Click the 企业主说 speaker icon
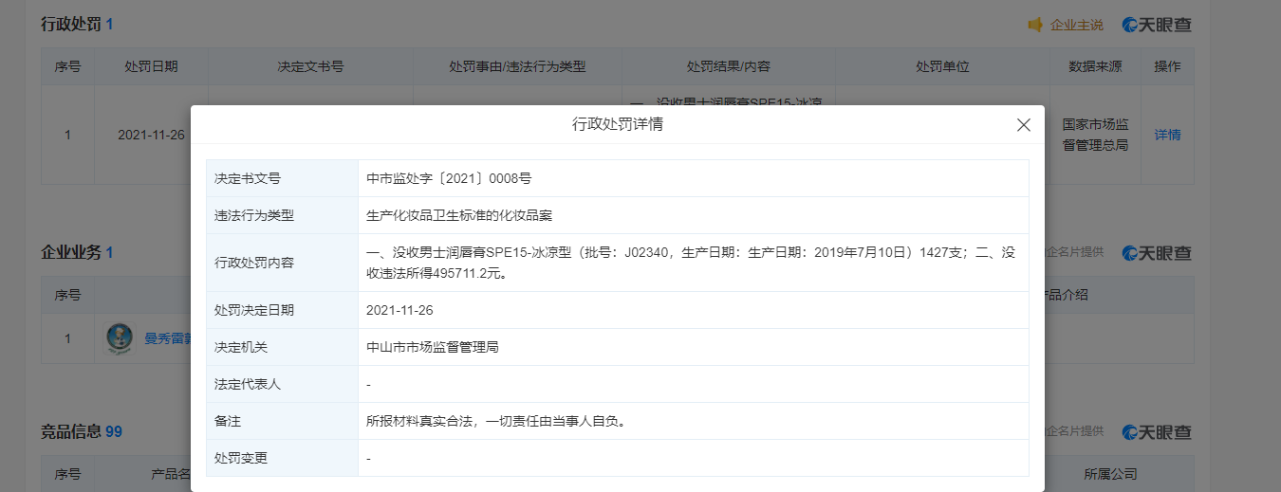 pyautogui.click(x=1035, y=25)
